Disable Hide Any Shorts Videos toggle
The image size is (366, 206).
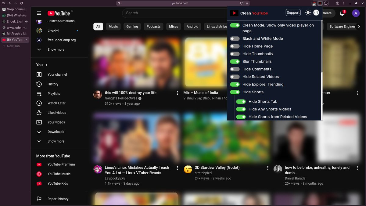click(x=241, y=109)
